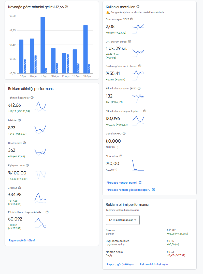The width and height of the screenshot is (203, 274).
Task: Click the +₺8,17 (+%181,59) change text
Action: pos(19,111)
